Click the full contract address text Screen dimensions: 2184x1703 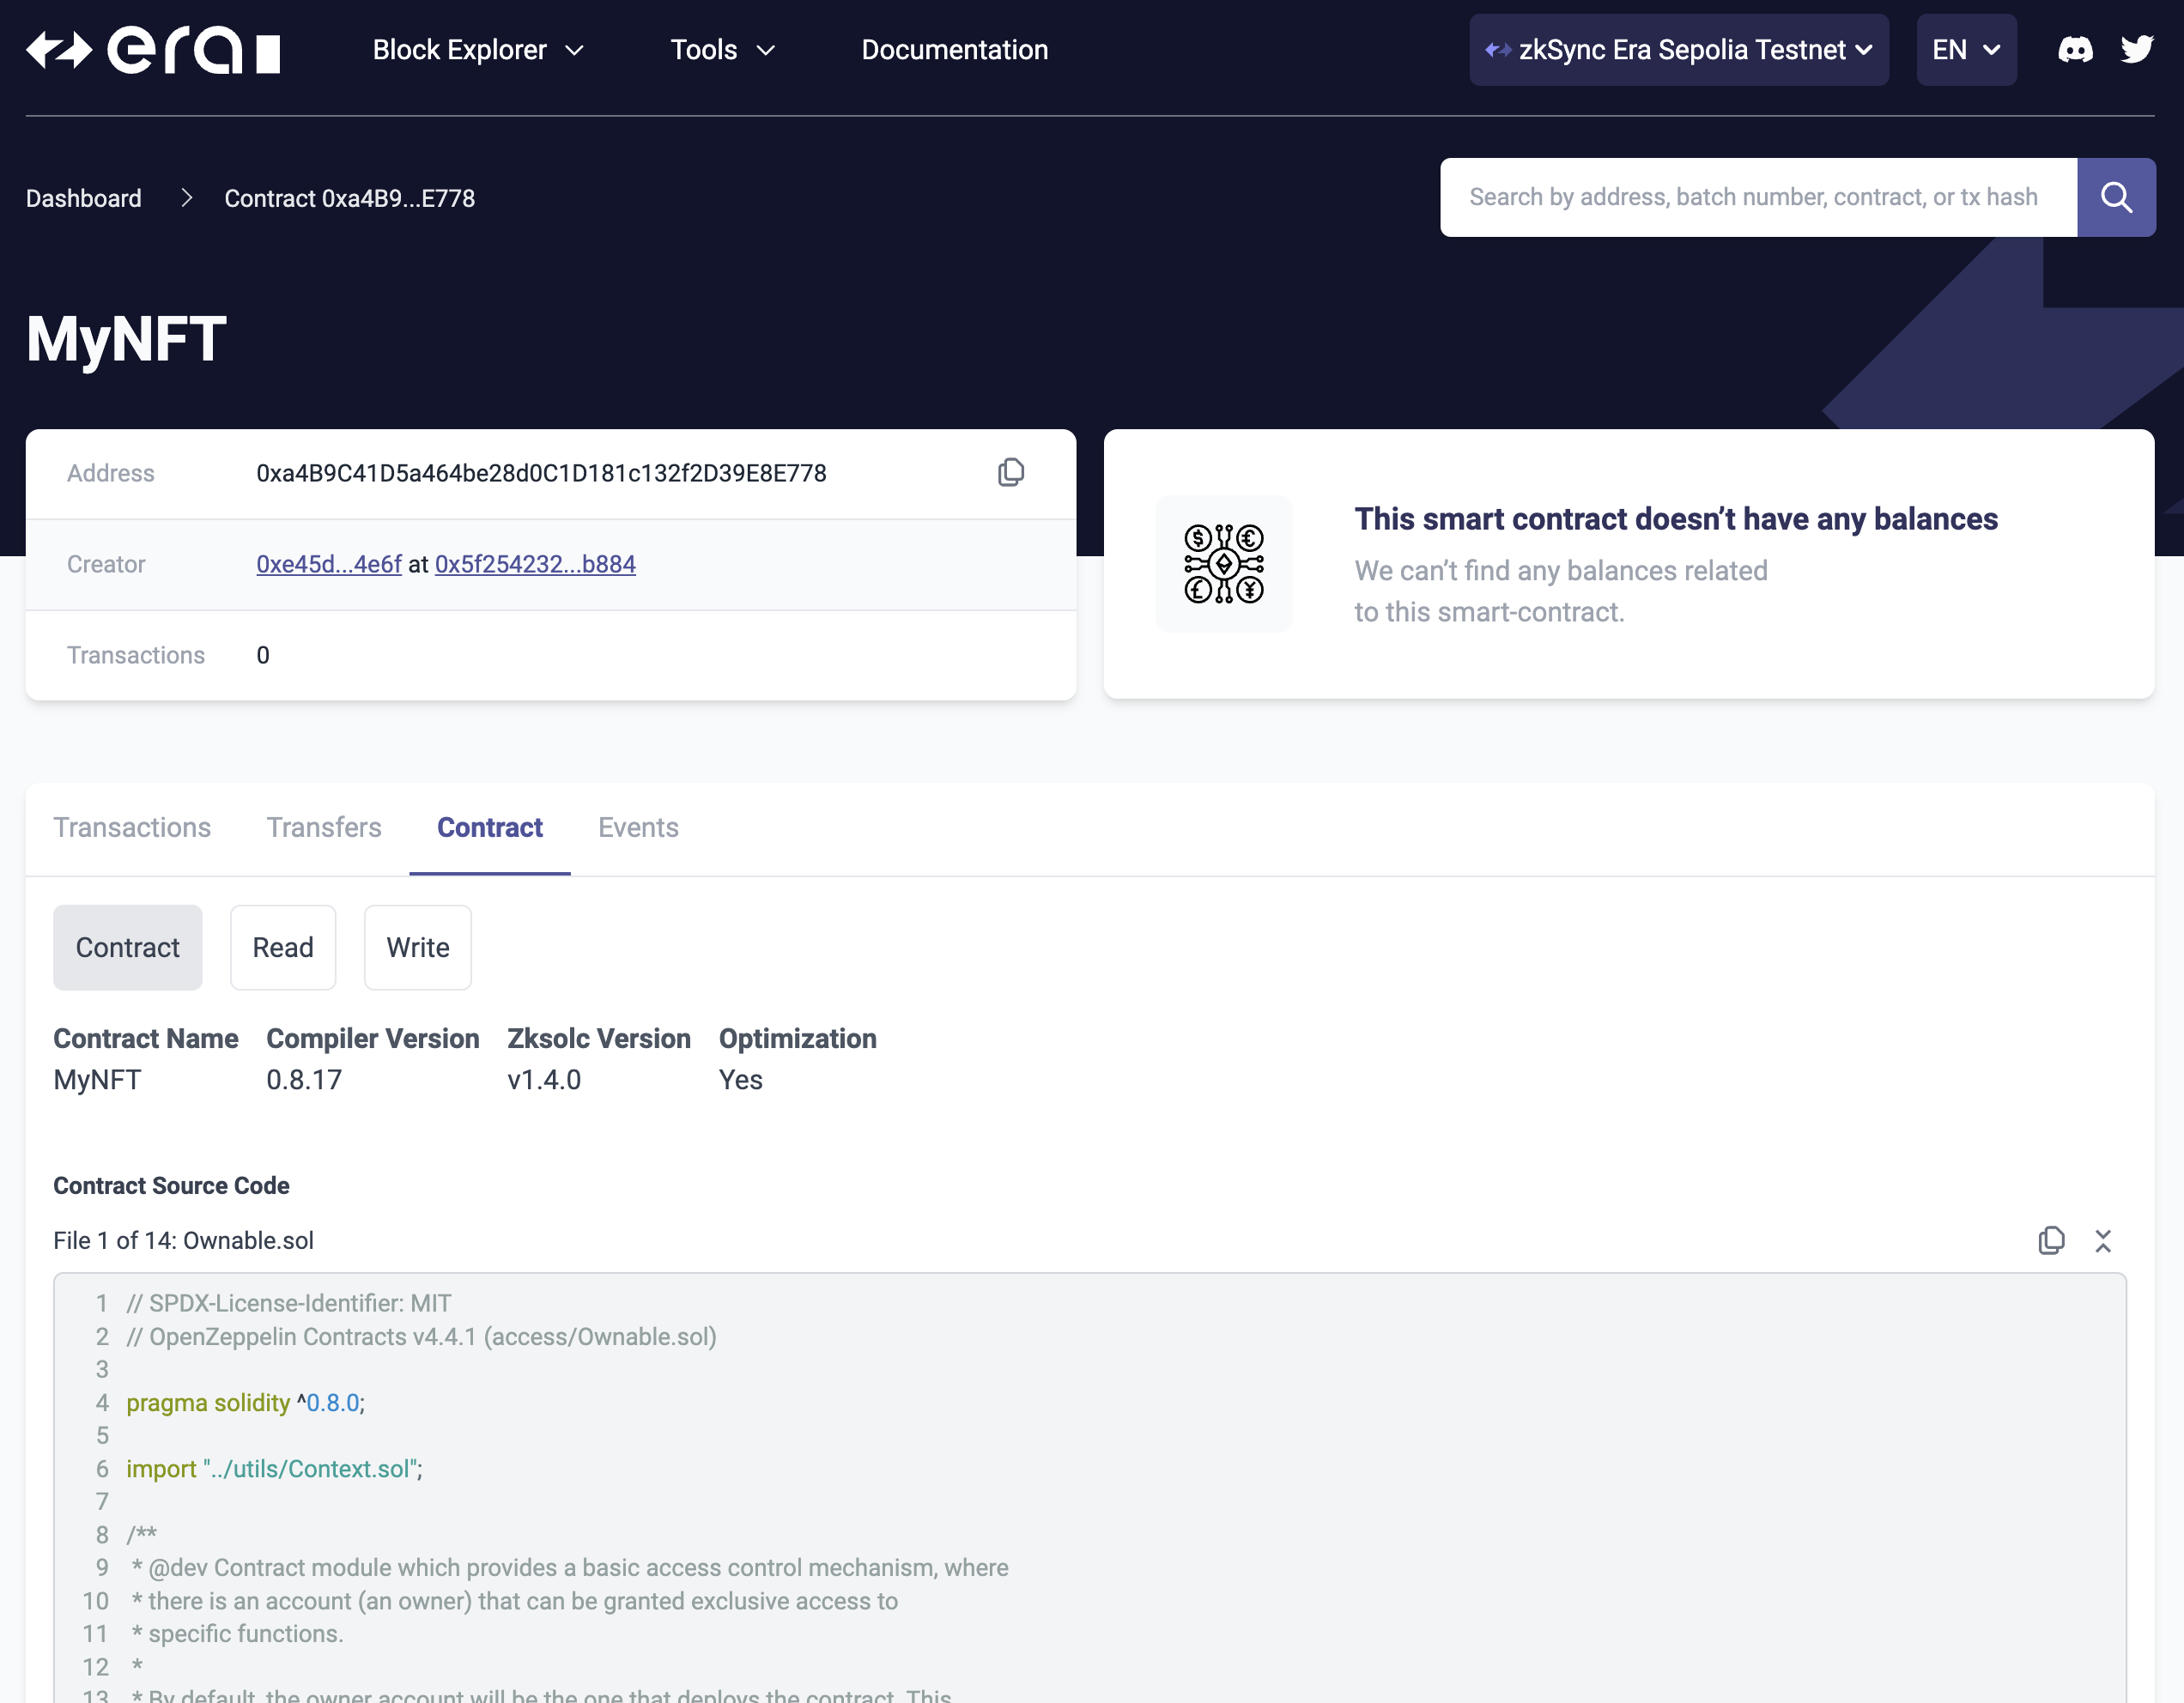coord(541,474)
